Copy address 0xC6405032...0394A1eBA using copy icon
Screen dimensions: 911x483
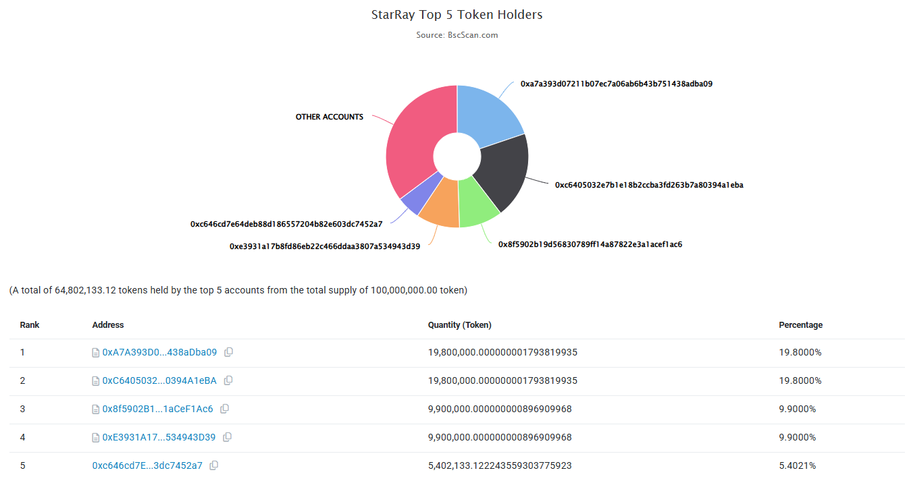click(228, 380)
